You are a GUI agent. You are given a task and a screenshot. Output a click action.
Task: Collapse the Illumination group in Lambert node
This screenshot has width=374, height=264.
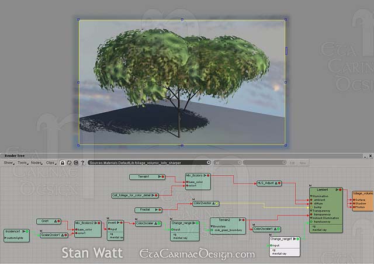coord(311,196)
